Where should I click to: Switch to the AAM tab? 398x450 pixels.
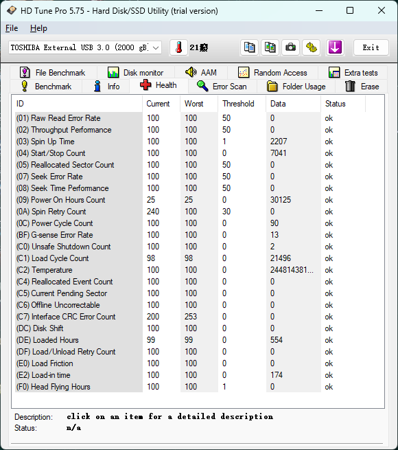point(201,73)
